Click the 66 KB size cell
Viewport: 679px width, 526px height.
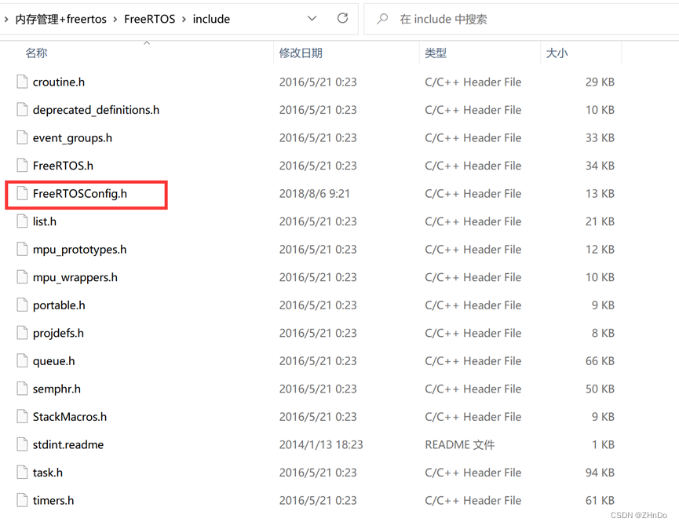coord(600,361)
